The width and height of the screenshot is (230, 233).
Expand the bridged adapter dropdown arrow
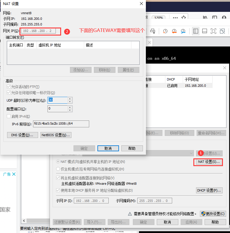tap(191, 153)
